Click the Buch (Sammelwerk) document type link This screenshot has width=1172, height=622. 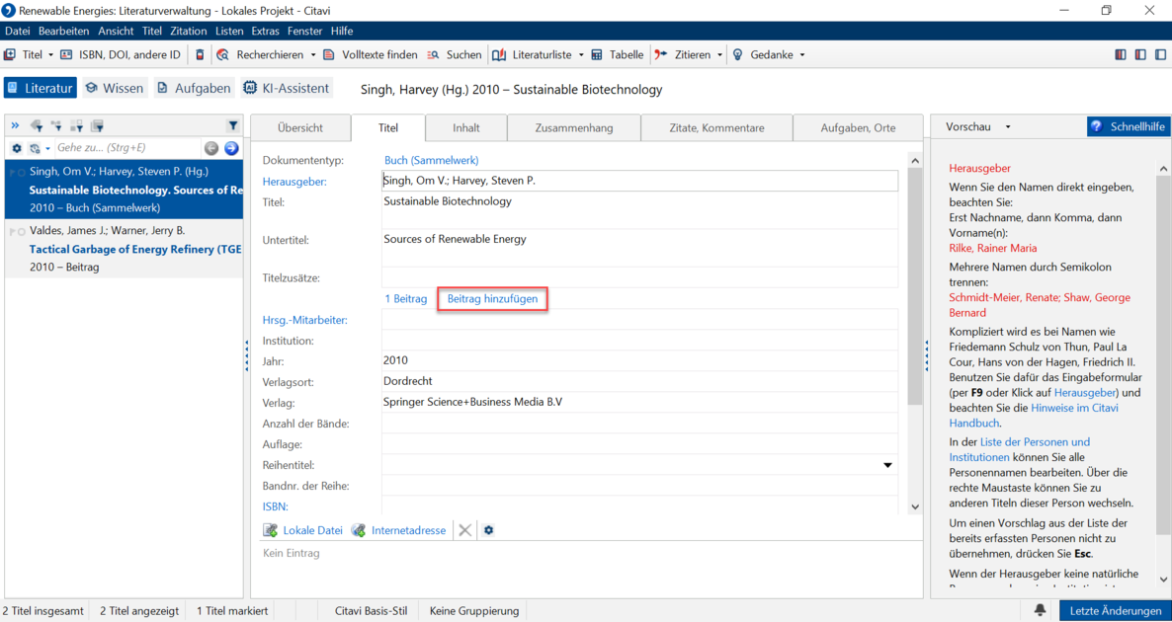(431, 160)
